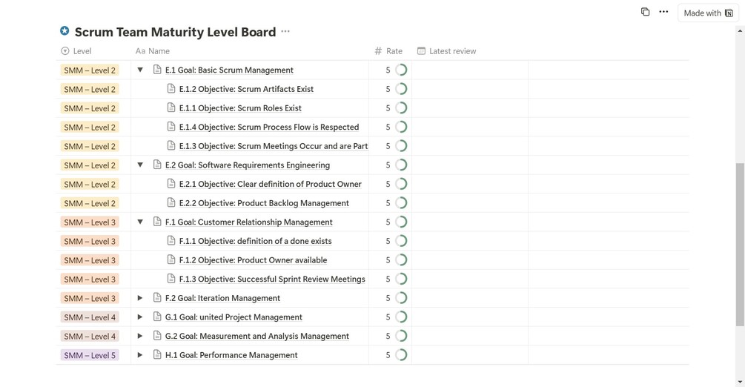Screen dimensions: 745x387
Task: Click SMM – Level 5 tag
Action: click(90, 355)
